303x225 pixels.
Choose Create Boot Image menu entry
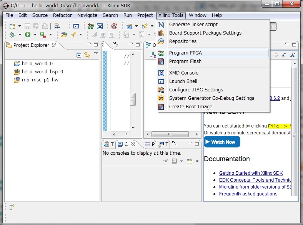tap(213, 106)
